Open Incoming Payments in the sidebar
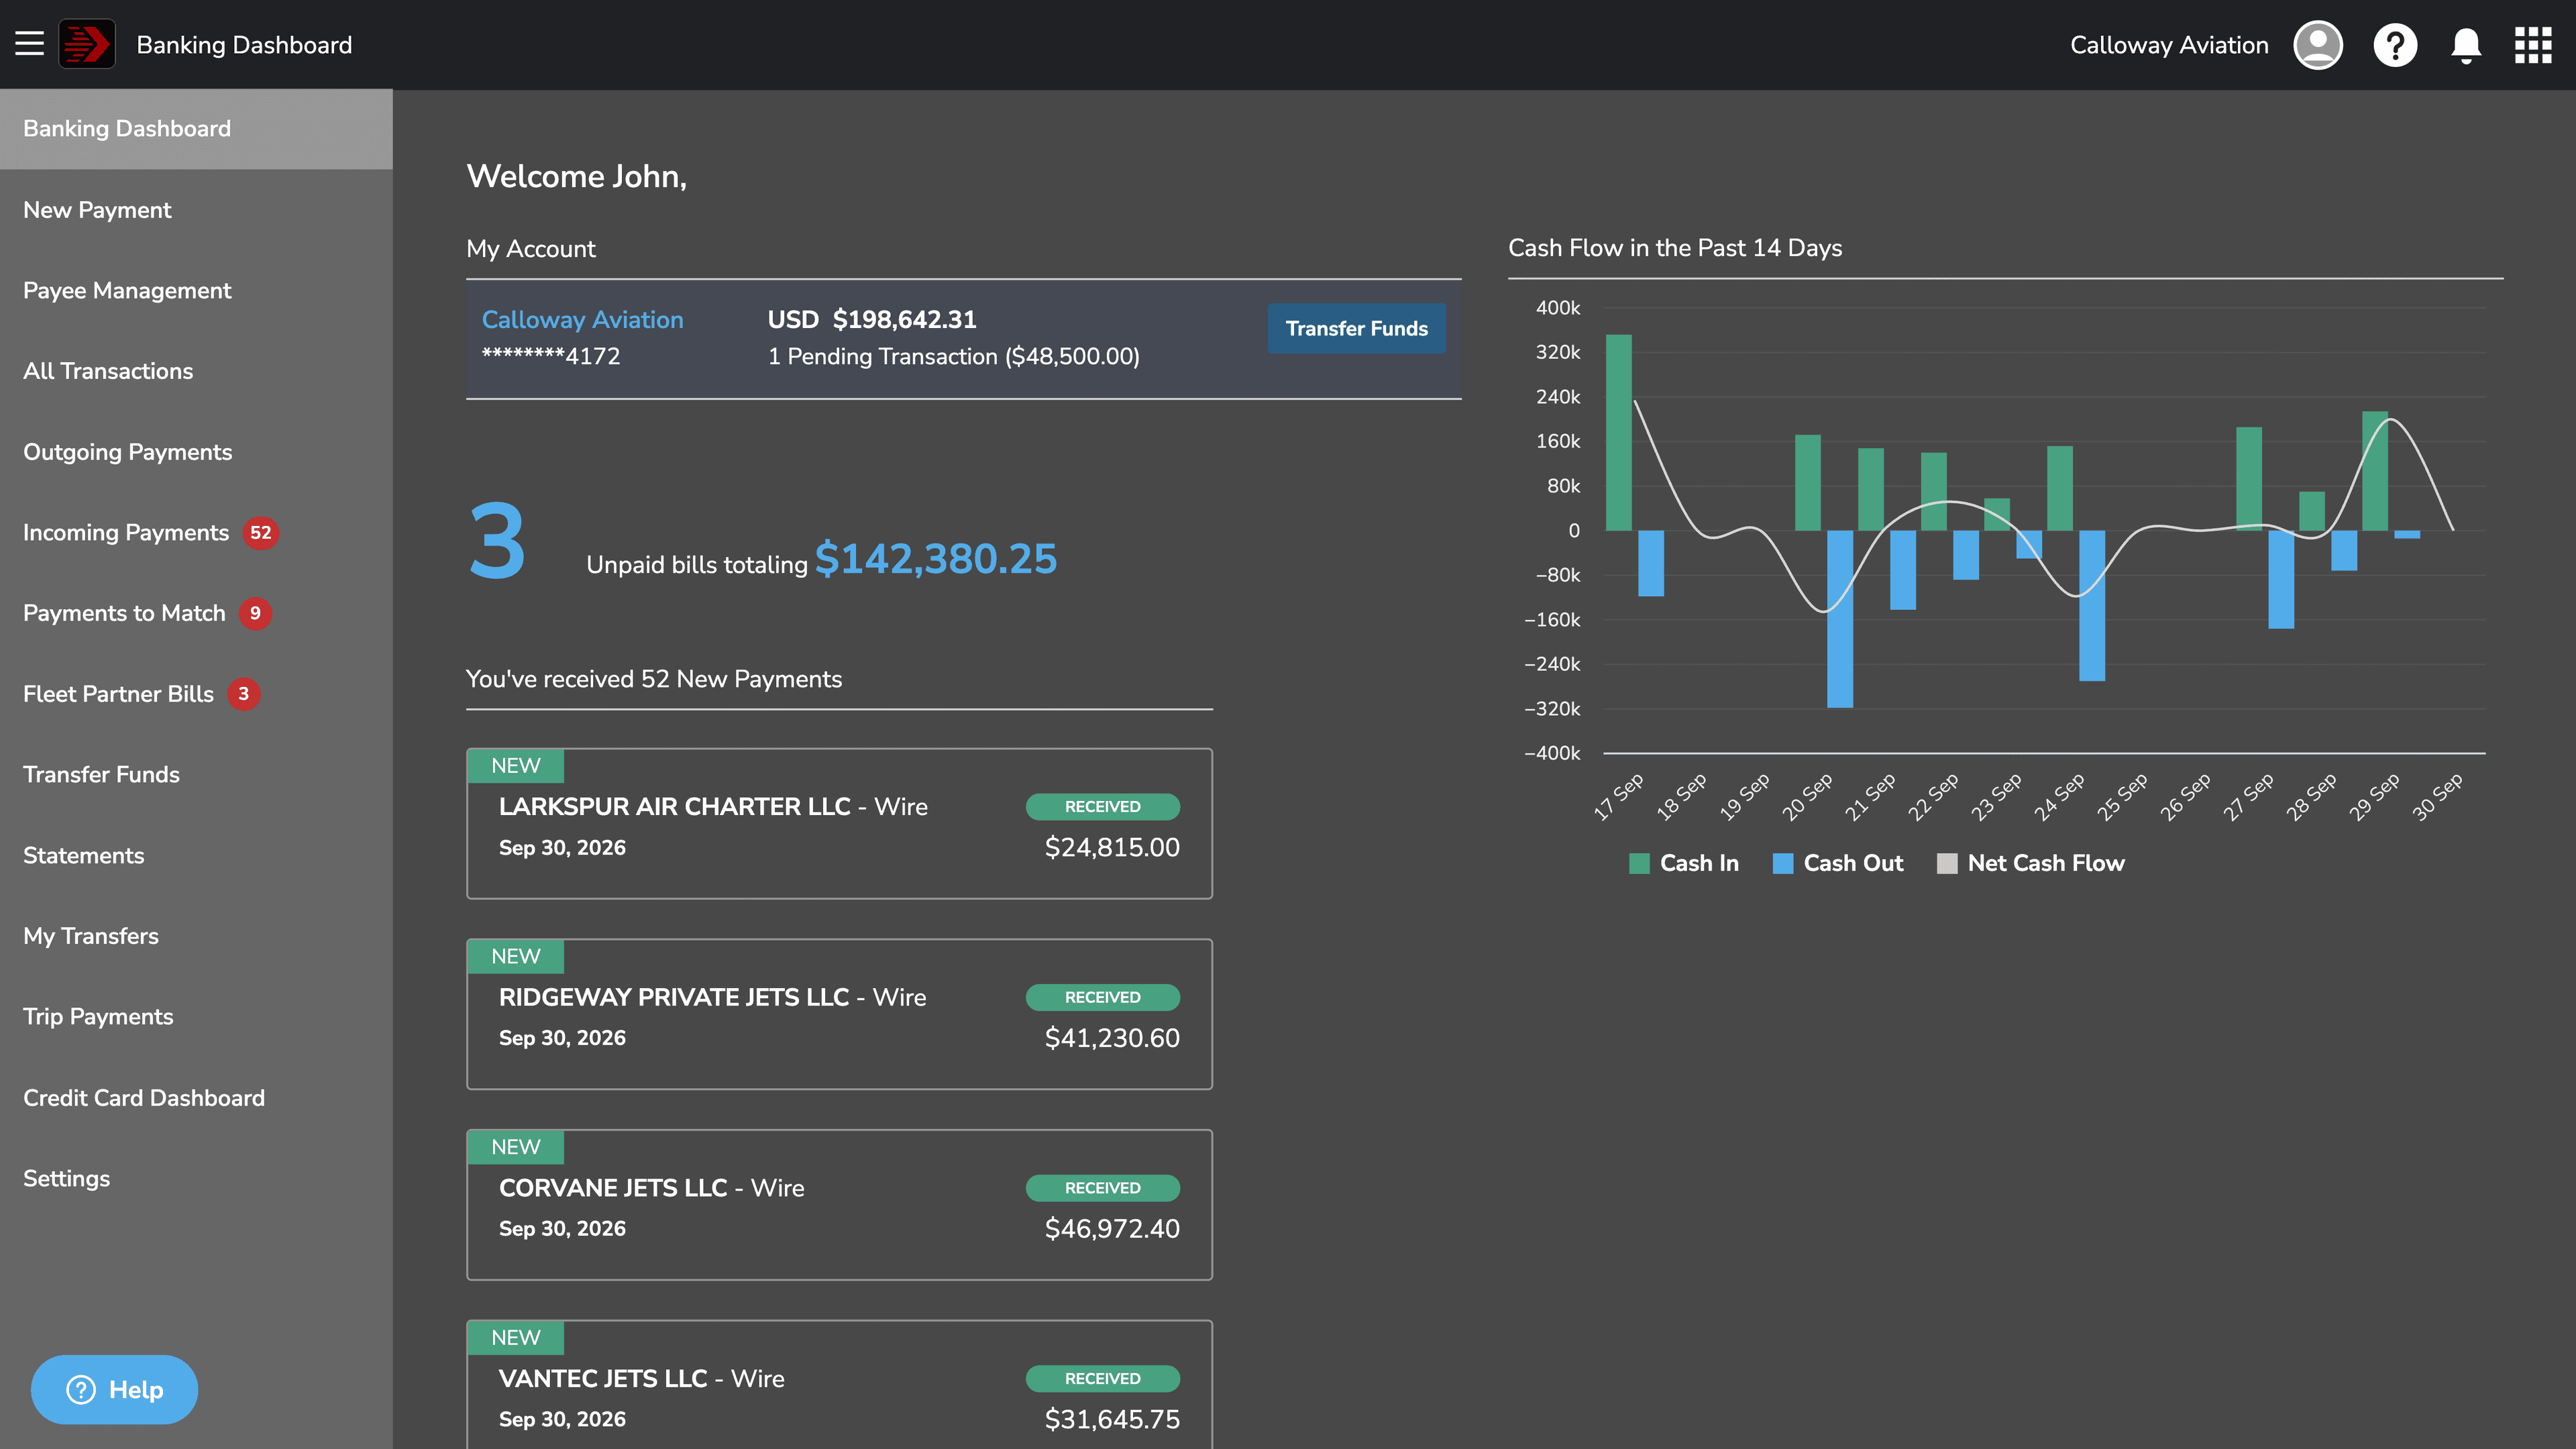Image resolution: width=2576 pixels, height=1449 pixels. (196, 532)
